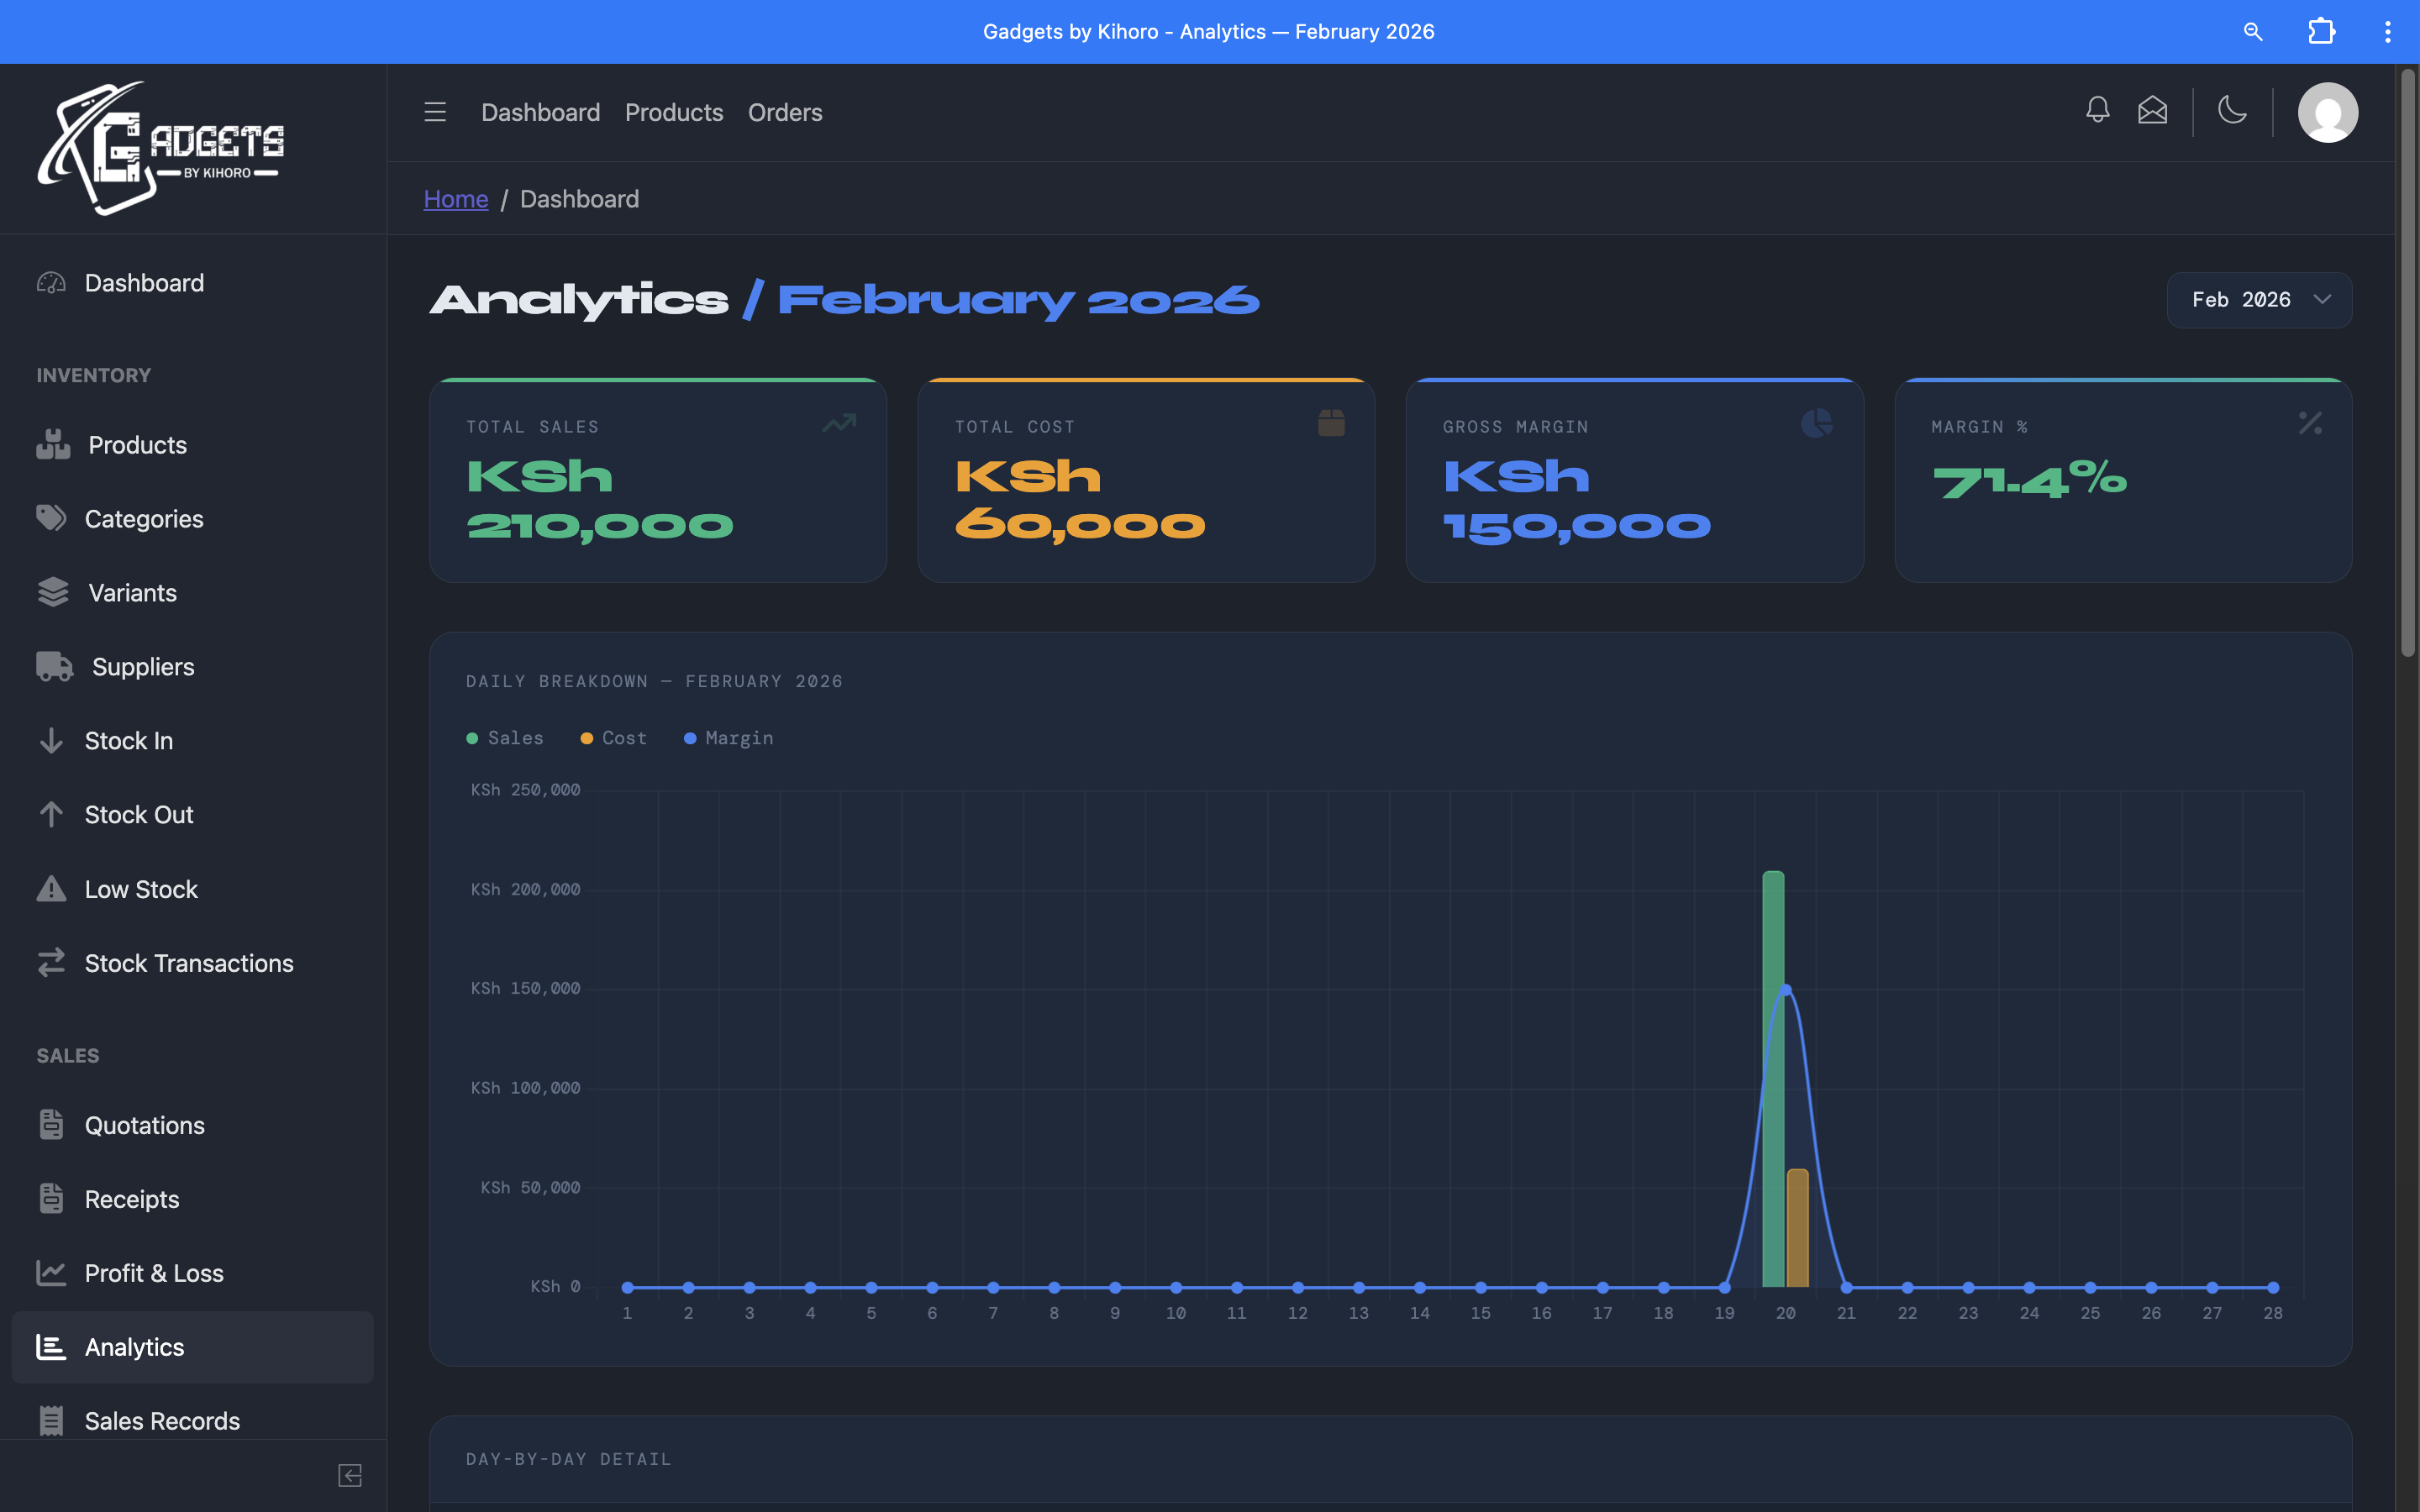Screen dimensions: 2420x1512
Task: Open Stock Transactions in sidebar
Action: click(x=189, y=963)
